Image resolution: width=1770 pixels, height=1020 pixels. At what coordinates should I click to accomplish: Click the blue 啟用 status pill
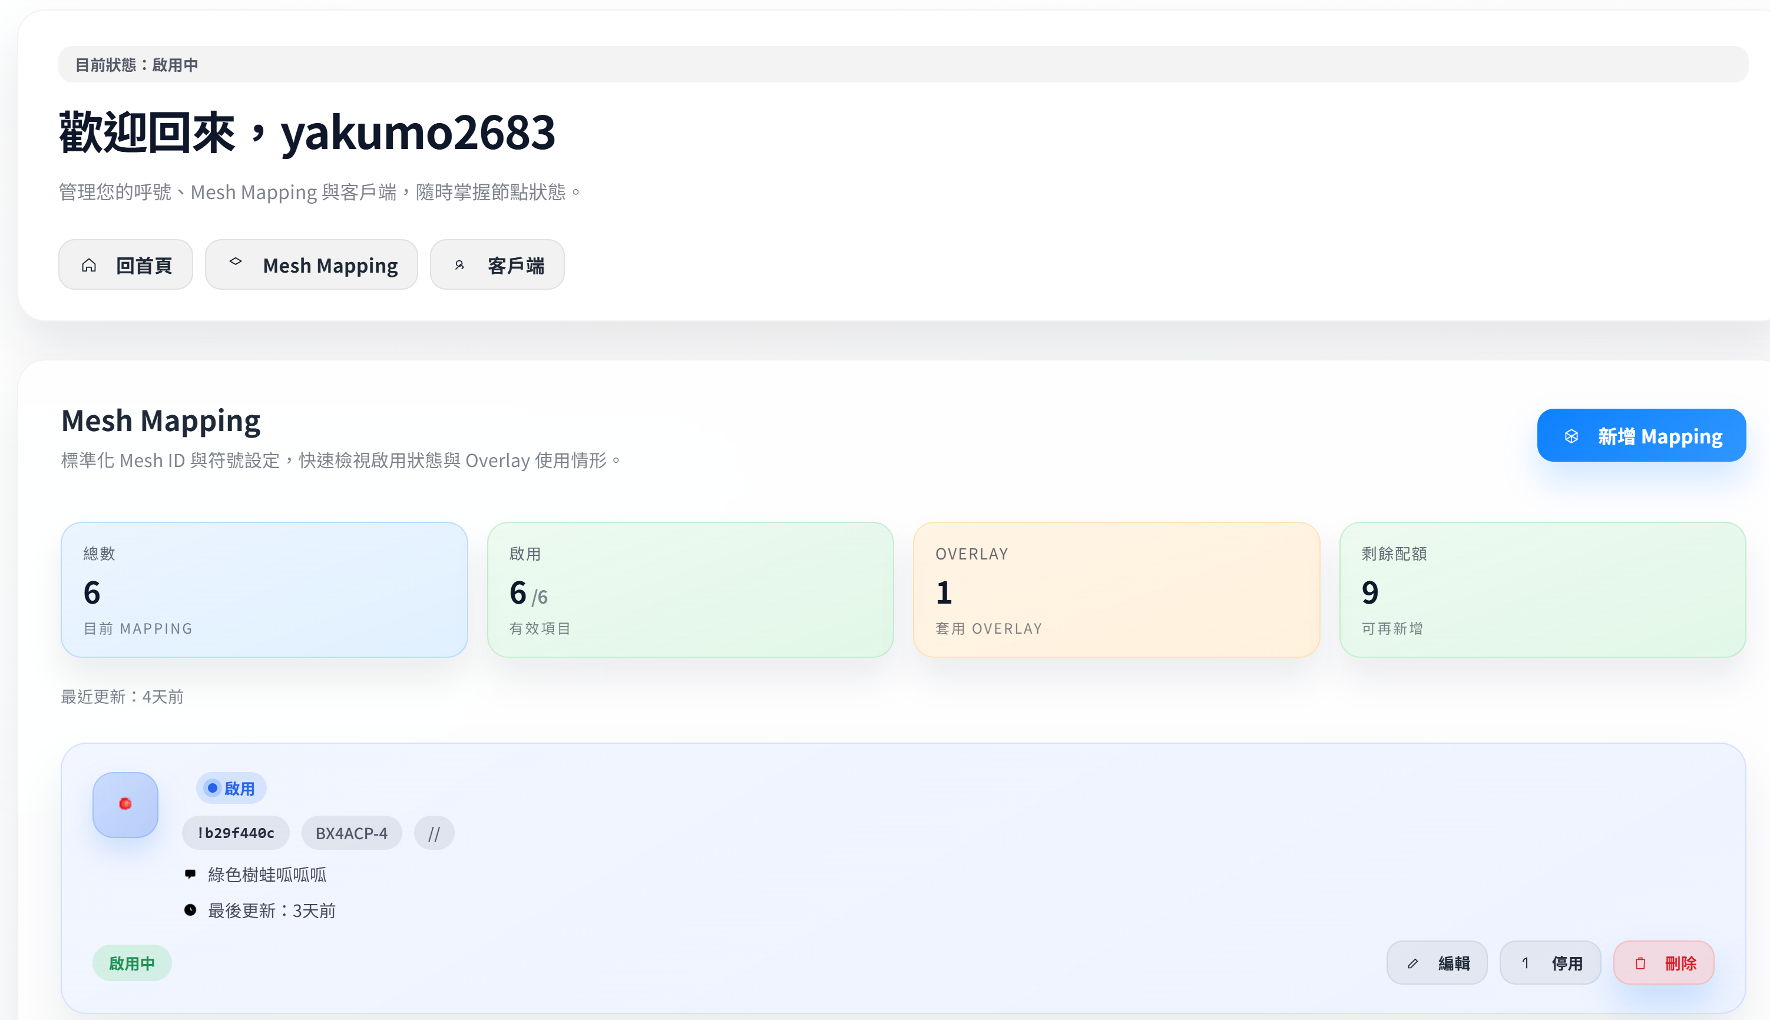[x=231, y=788]
